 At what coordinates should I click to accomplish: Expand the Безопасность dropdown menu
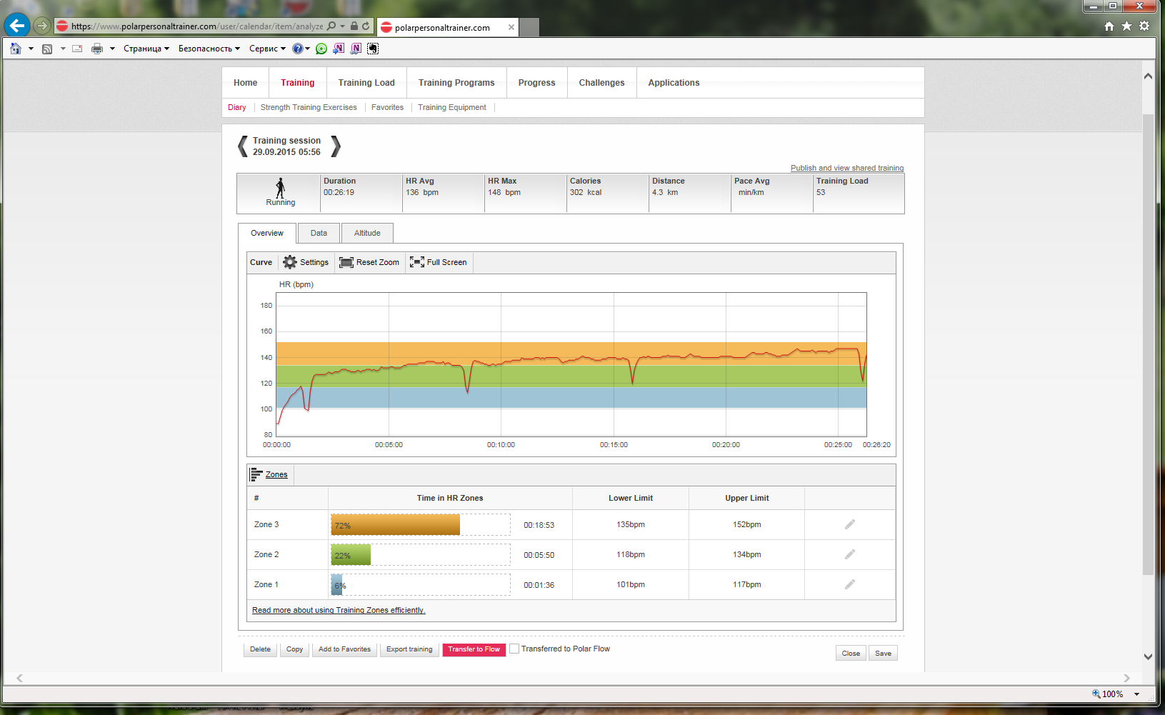[209, 49]
